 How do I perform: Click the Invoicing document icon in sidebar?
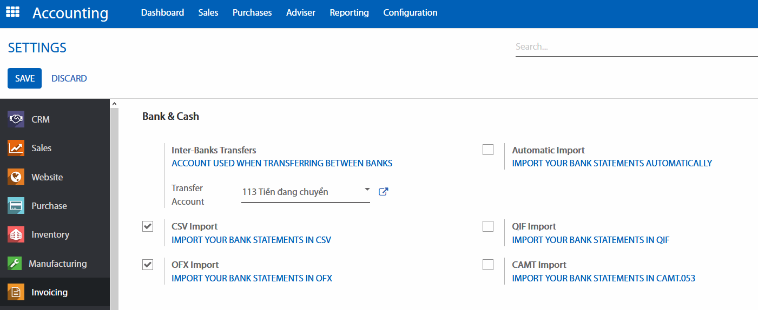coord(16,292)
